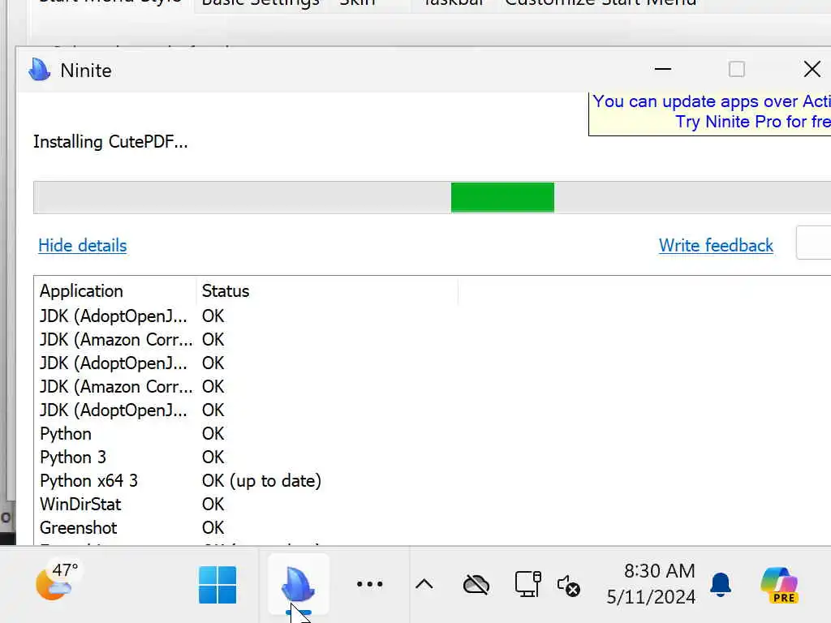Switch to Customize Start Menu tab in background
Image resolution: width=831 pixels, height=623 pixels.
(601, 3)
